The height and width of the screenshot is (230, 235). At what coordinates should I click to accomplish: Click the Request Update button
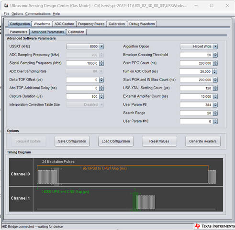point(28,141)
